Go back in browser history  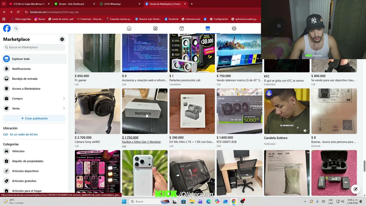pyautogui.click(x=4, y=12)
